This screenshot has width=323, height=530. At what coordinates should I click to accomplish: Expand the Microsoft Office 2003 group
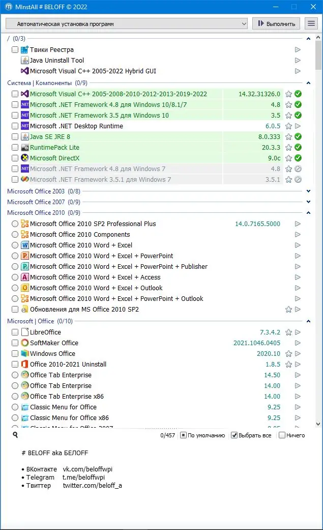pos(308,191)
